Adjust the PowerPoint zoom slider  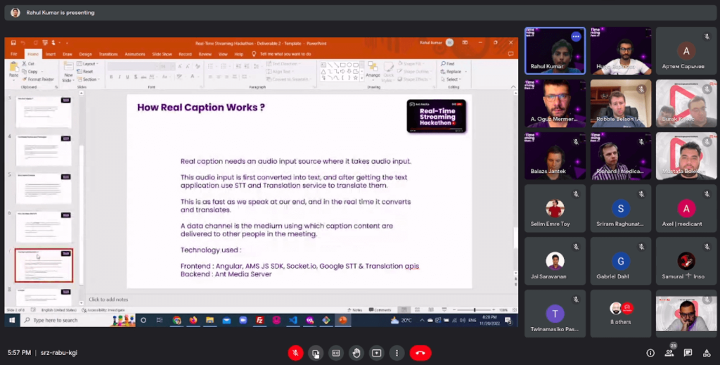click(475, 310)
